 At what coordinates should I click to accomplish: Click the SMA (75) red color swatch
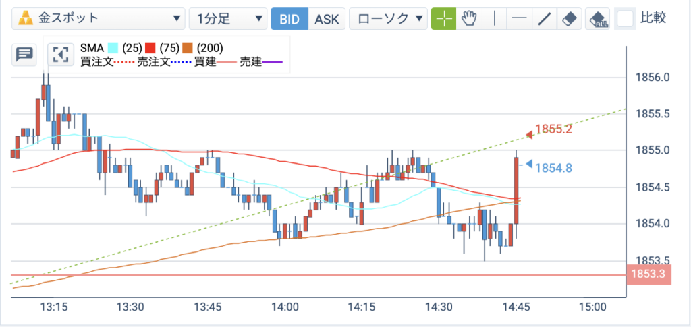pyautogui.click(x=150, y=47)
